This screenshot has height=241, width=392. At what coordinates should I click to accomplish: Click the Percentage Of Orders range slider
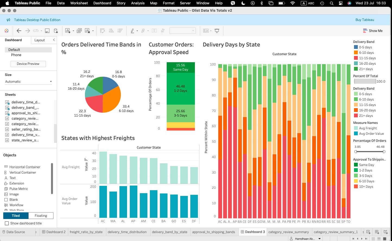(x=369, y=152)
